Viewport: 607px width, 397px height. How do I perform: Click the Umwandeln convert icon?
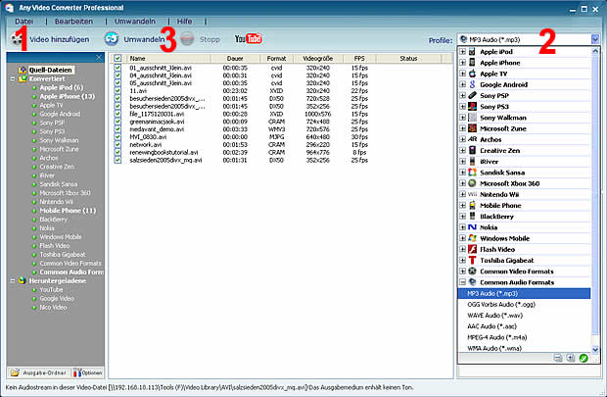[112, 39]
